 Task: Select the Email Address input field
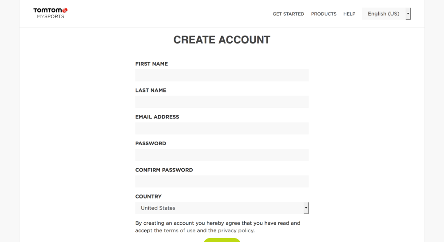(x=222, y=128)
